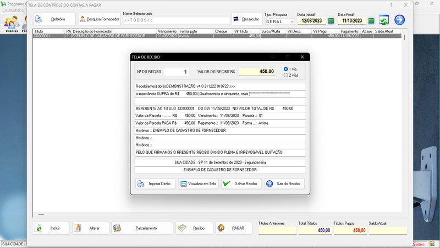Click the Recibo button at bottom
Viewport: 440px width, 248px height.
coord(195,228)
